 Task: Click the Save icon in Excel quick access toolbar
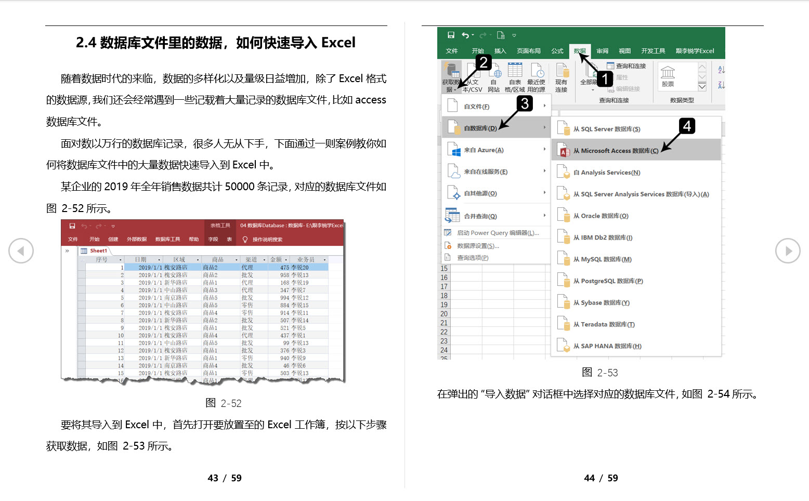pyautogui.click(x=451, y=35)
